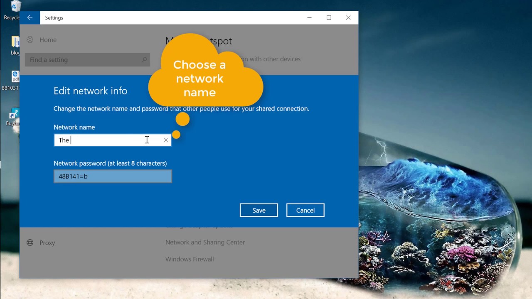Click the 'Network password (at least 8 characters)' label
532x299 pixels.
coord(110,163)
